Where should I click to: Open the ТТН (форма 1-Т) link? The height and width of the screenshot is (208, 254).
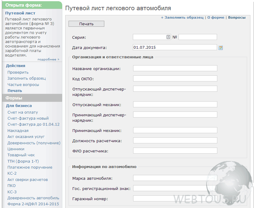tap(23, 161)
